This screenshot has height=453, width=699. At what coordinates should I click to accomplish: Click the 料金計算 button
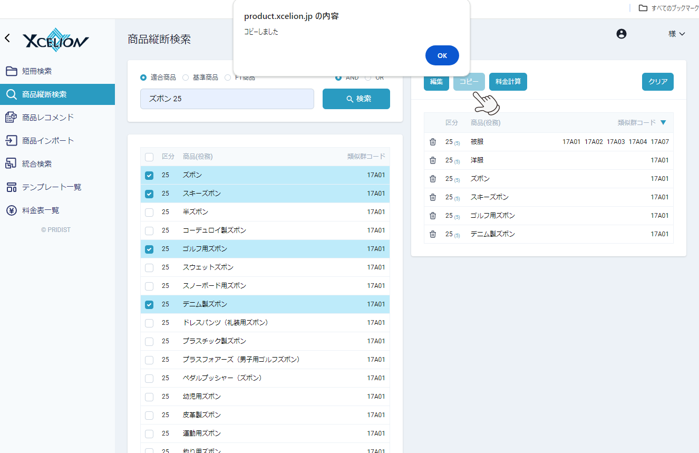[x=508, y=82]
